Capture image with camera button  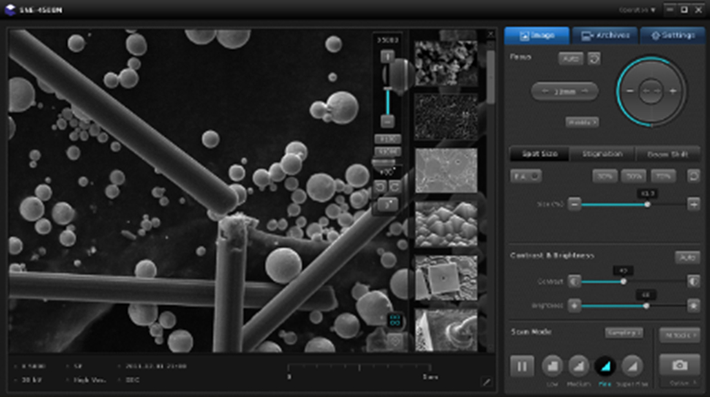pos(679,365)
